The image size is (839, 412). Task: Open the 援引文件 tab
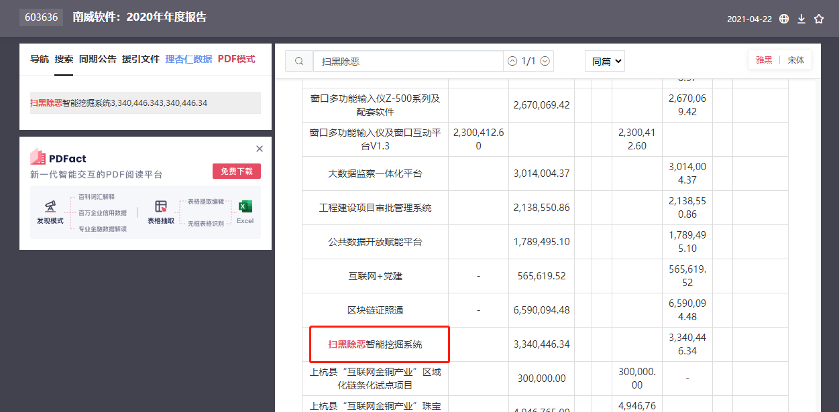[141, 59]
